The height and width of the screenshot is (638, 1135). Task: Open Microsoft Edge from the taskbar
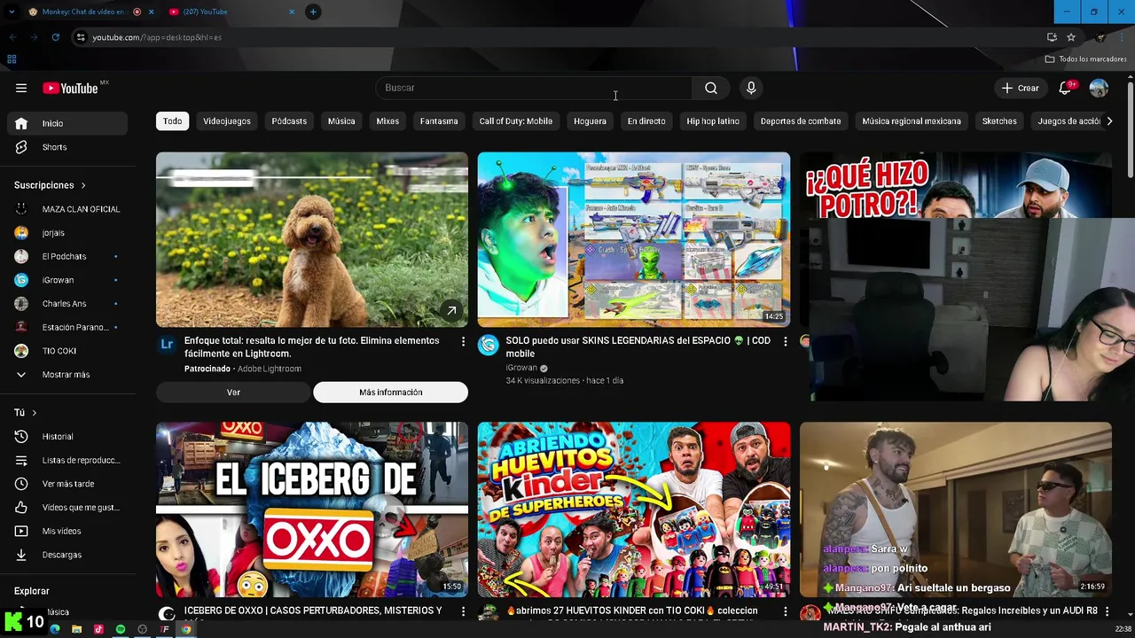[55, 629]
